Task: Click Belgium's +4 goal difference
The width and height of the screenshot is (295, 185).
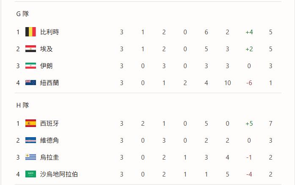Action: [x=249, y=32]
